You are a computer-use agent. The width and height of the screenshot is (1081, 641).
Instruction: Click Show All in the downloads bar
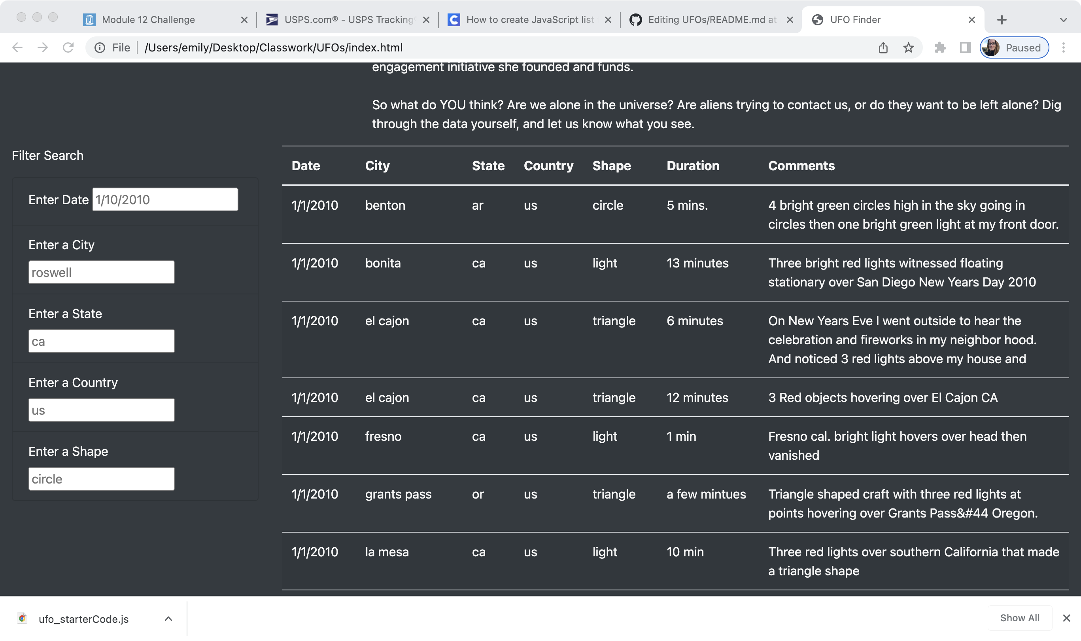pyautogui.click(x=1019, y=618)
